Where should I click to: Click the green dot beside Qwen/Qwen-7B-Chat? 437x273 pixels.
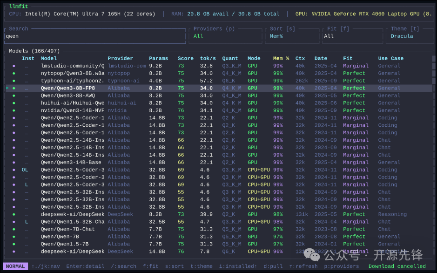click(14, 229)
